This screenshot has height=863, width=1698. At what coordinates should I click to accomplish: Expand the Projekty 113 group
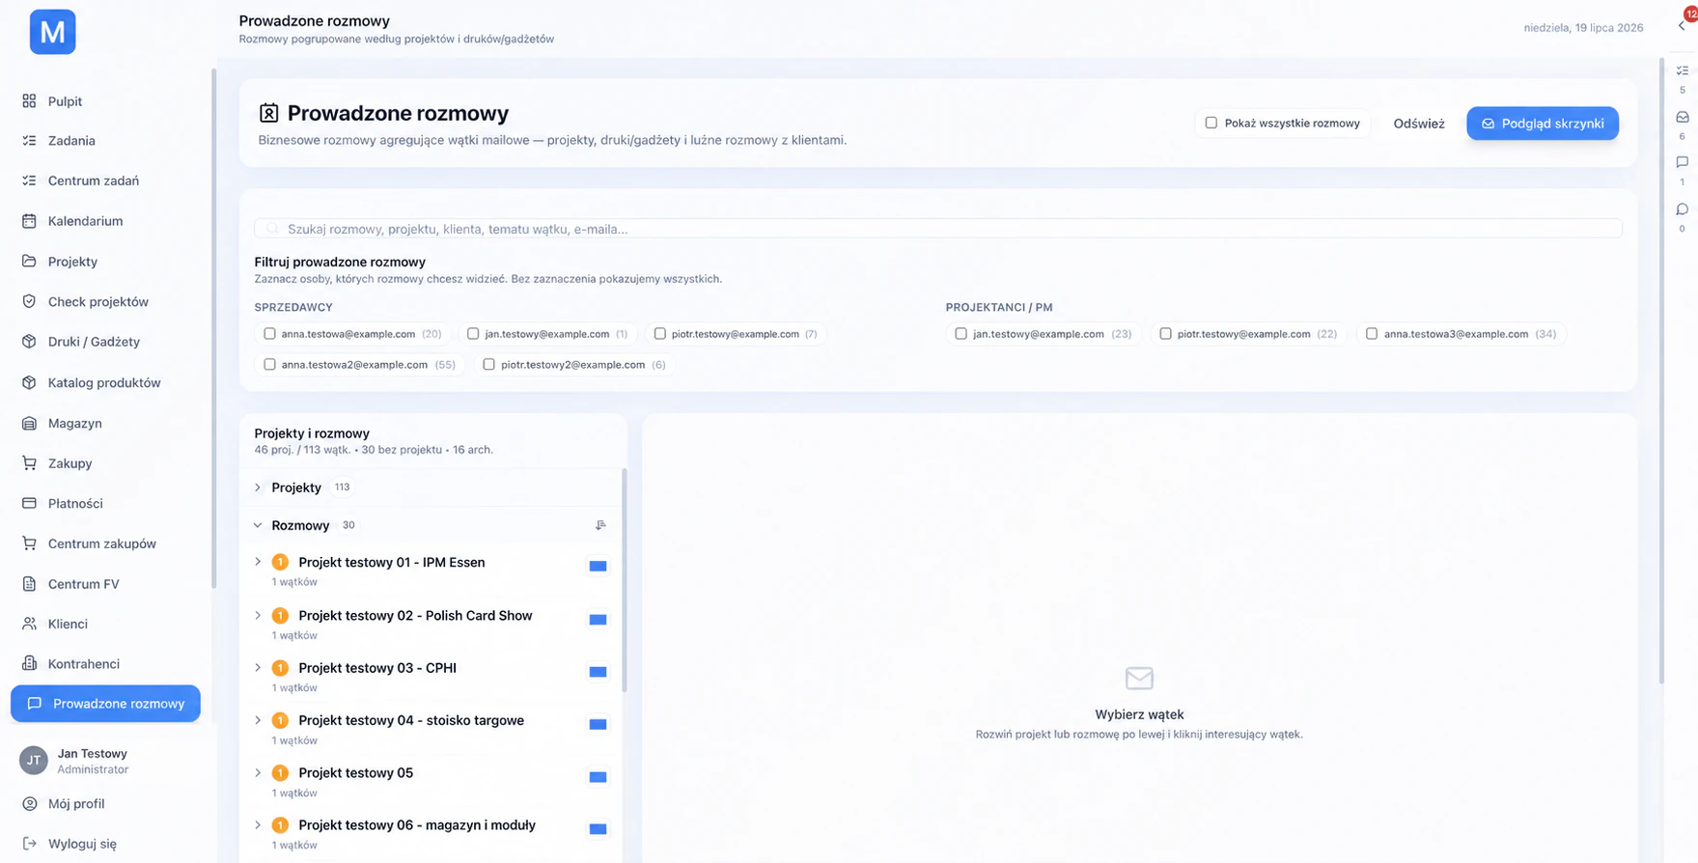click(x=258, y=487)
